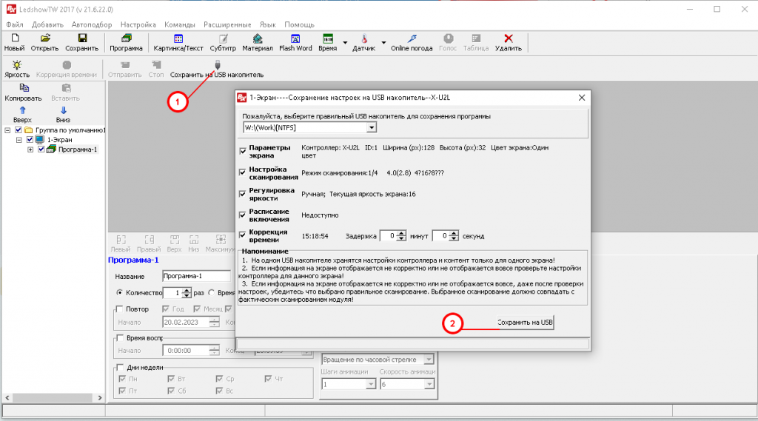Toggle the Коррекция времени checkbox in dialog
The height and width of the screenshot is (421, 758).
(x=244, y=235)
